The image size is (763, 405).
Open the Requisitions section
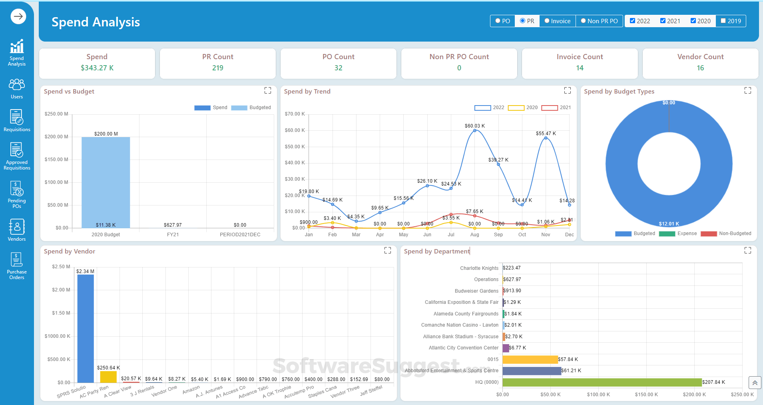[x=16, y=120]
